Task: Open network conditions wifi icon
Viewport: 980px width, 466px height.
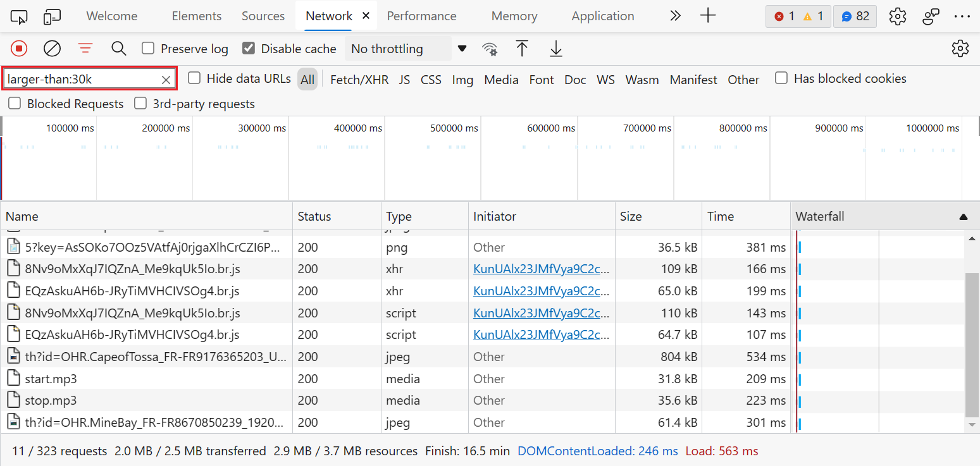Action: 489,49
